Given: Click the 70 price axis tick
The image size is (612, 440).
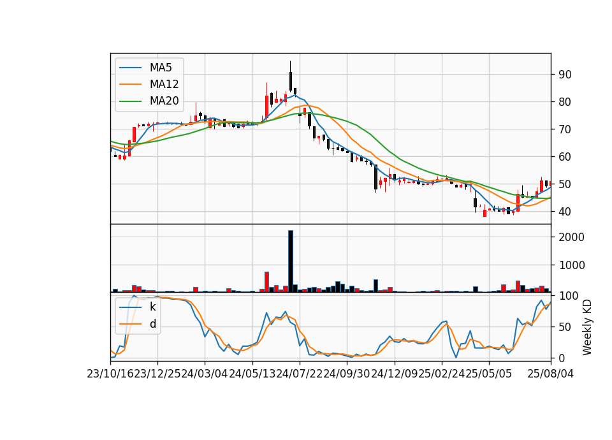Looking at the screenshot, I should [565, 129].
